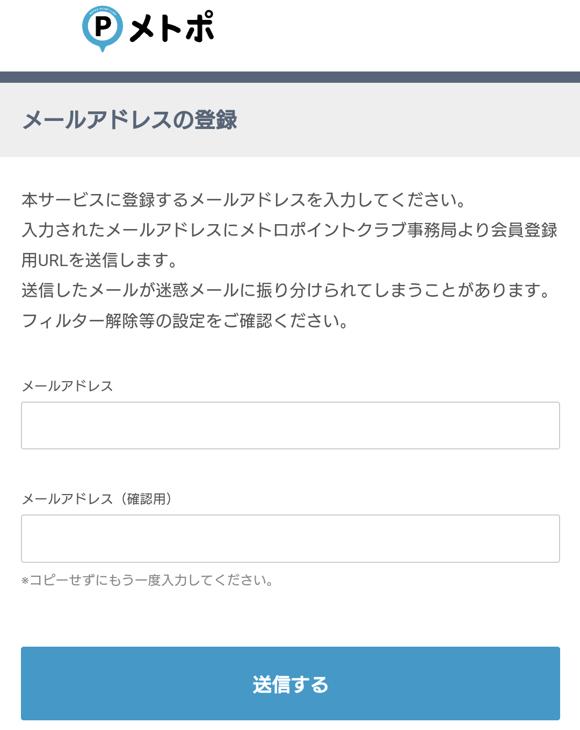Click the メールアドレス field label

point(67,386)
